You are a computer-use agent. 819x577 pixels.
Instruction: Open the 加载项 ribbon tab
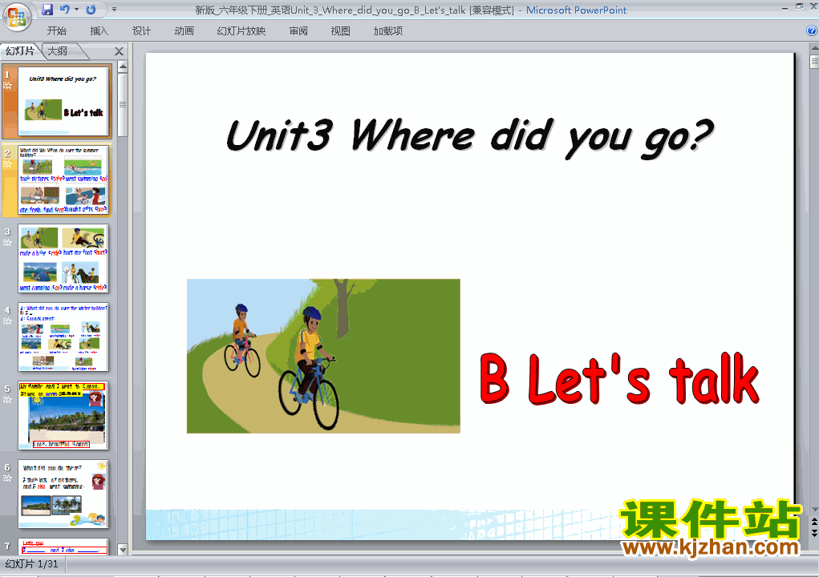tap(387, 30)
